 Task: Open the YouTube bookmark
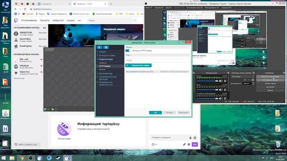[x=28, y=14]
